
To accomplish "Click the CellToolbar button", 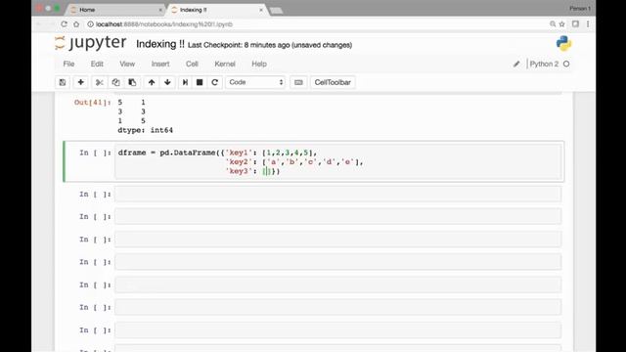I will coord(333,82).
